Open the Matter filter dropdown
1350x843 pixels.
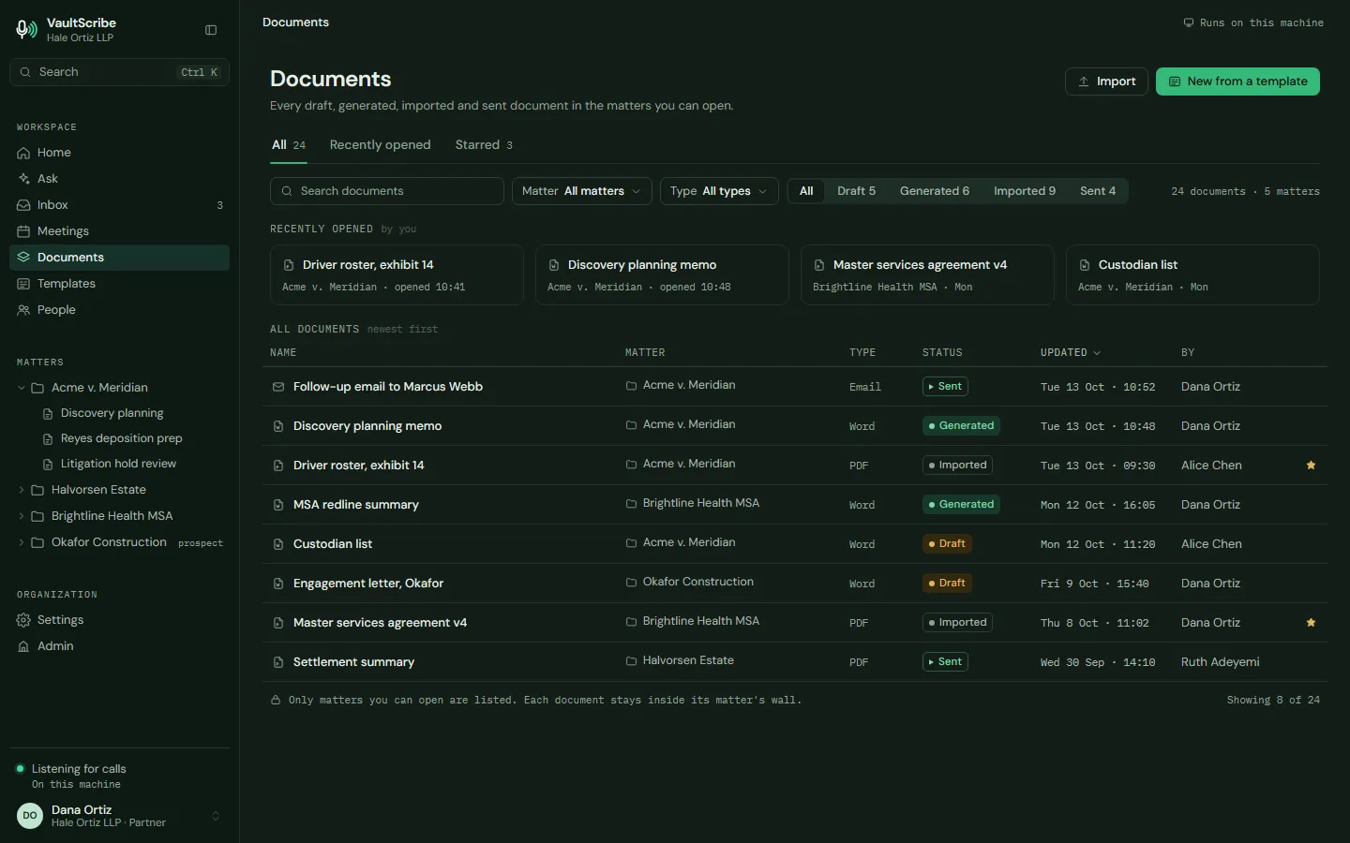582,191
